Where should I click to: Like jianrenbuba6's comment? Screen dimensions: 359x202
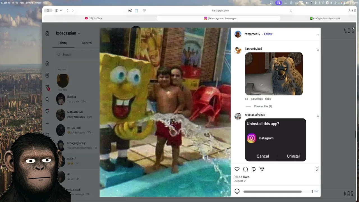(318, 50)
